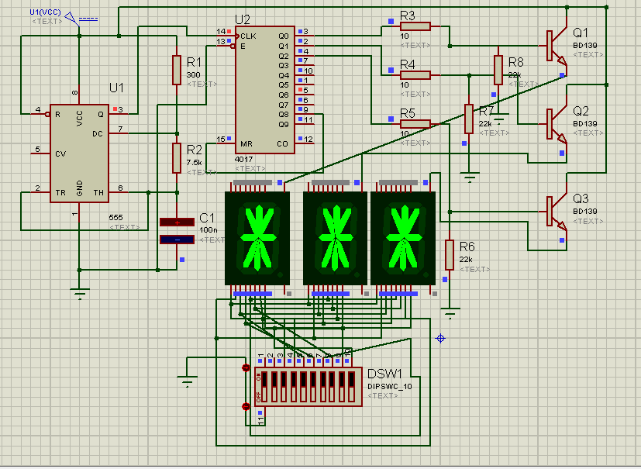Viewport: 641px width, 469px height.
Task: Select the middle green segment display
Action: [x=333, y=236]
